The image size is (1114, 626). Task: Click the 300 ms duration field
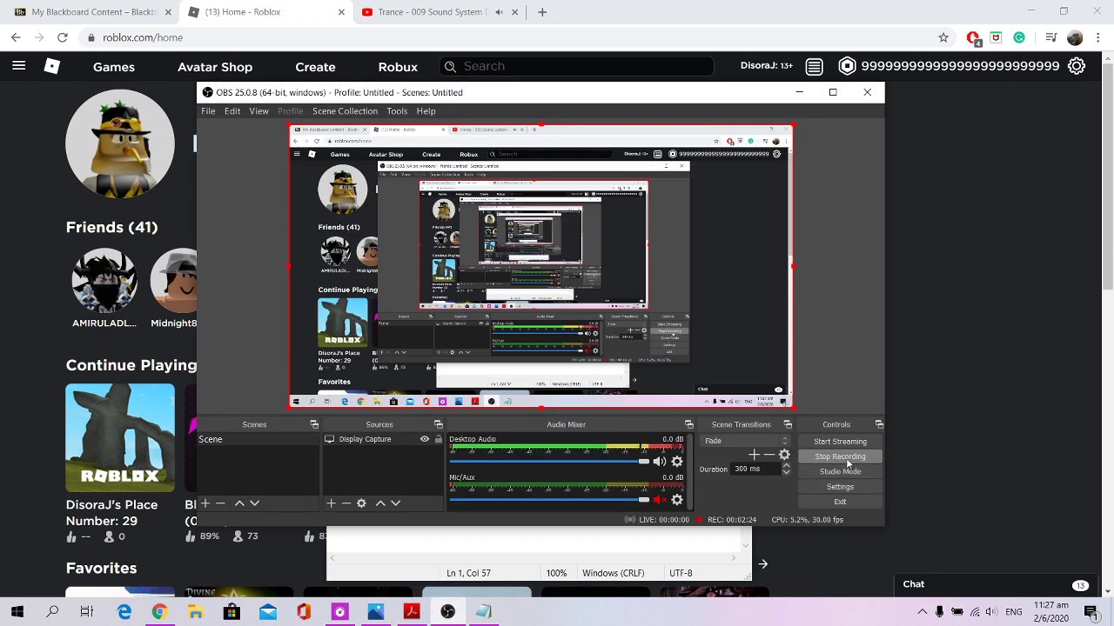(755, 469)
